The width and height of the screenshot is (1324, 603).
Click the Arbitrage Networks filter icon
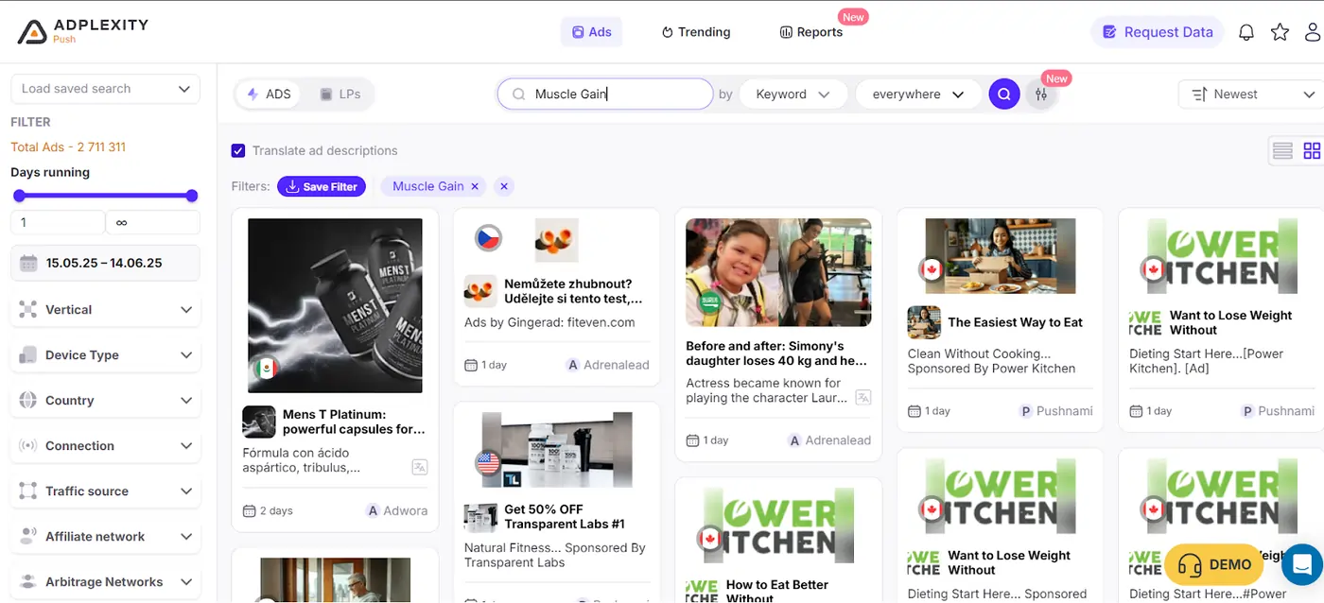pyautogui.click(x=28, y=581)
